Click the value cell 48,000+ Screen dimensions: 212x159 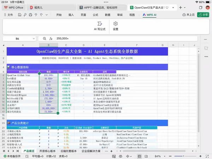[x=48, y=78]
